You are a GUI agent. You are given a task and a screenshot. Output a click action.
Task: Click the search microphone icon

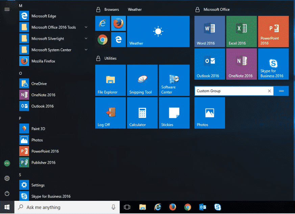[x=113, y=207]
